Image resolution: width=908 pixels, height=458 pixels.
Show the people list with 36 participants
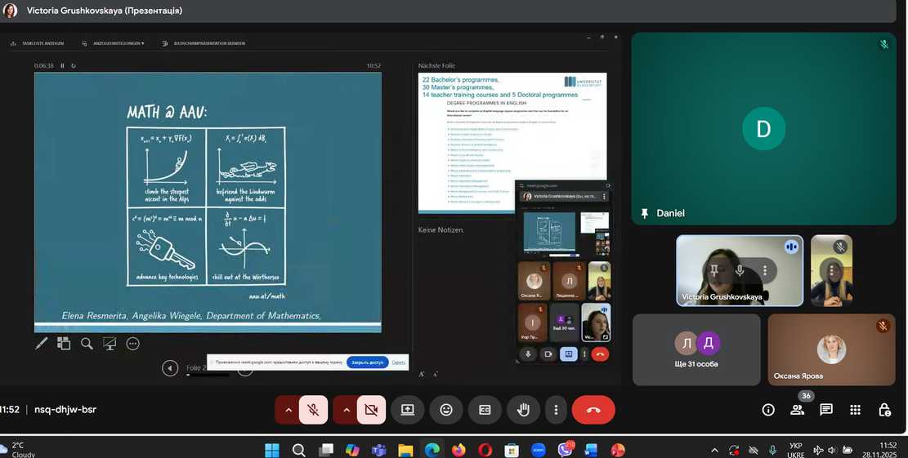tap(797, 410)
